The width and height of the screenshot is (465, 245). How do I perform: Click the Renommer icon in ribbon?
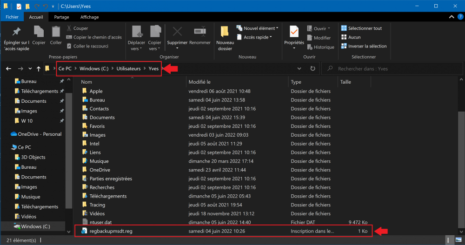point(200,32)
